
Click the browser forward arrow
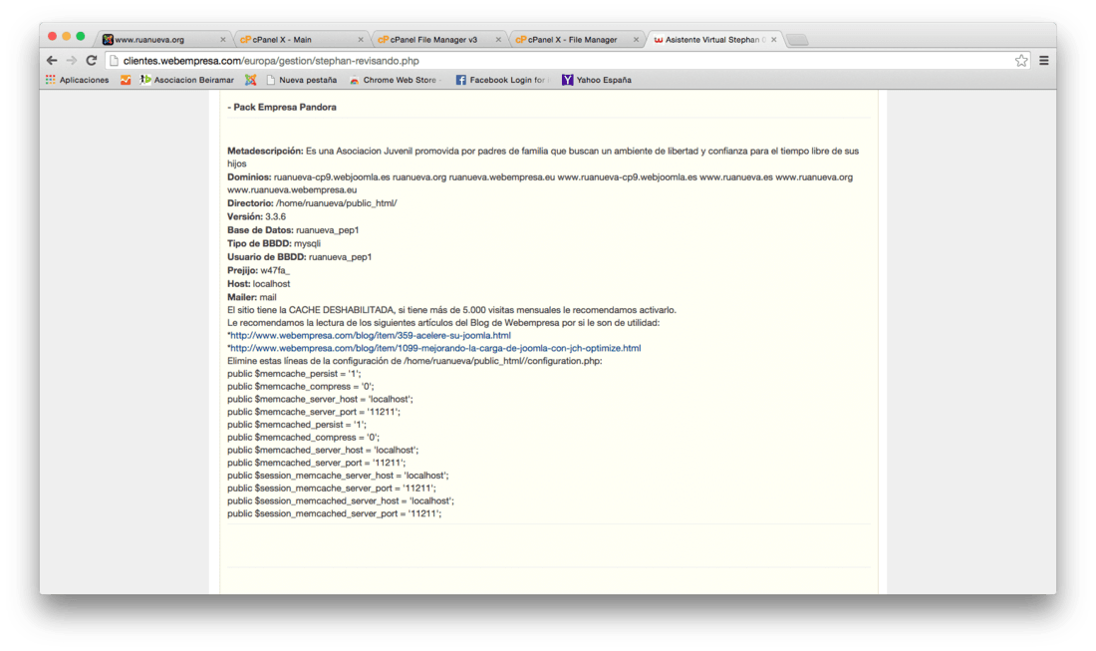click(72, 61)
